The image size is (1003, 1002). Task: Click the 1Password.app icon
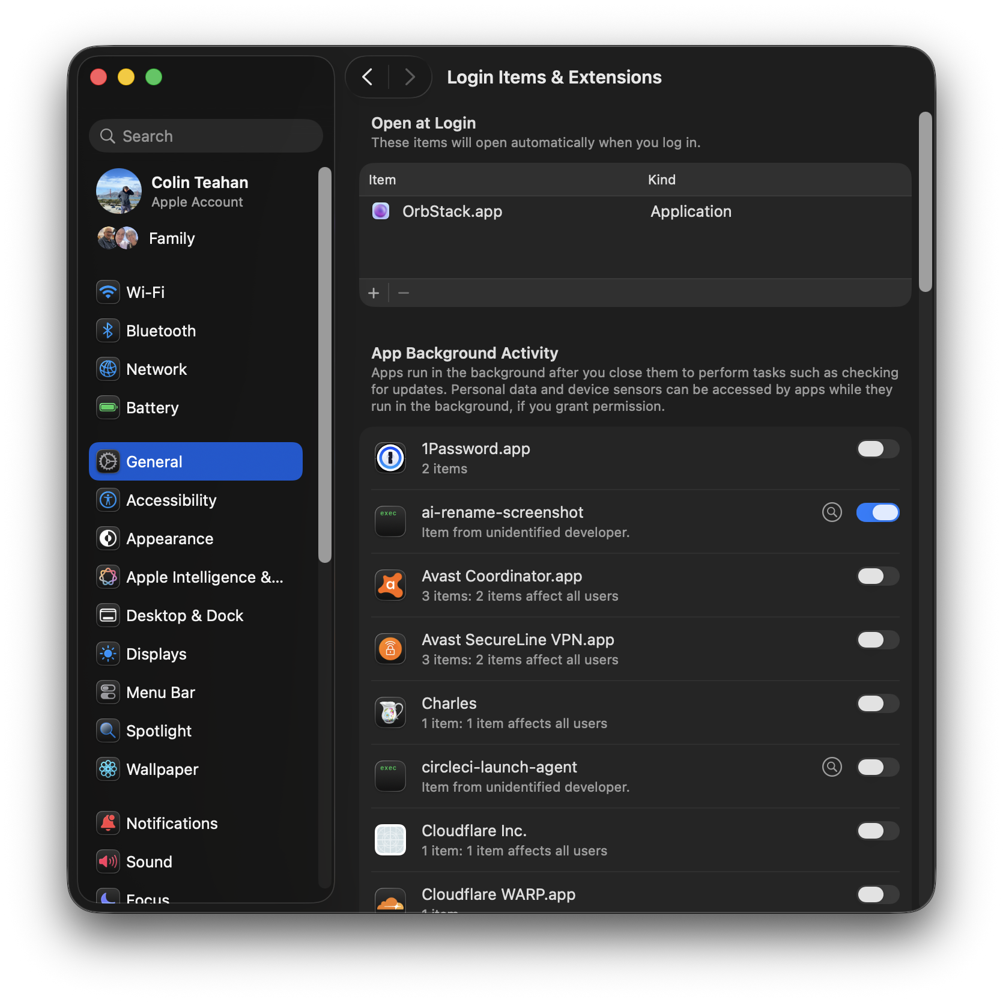tap(390, 458)
